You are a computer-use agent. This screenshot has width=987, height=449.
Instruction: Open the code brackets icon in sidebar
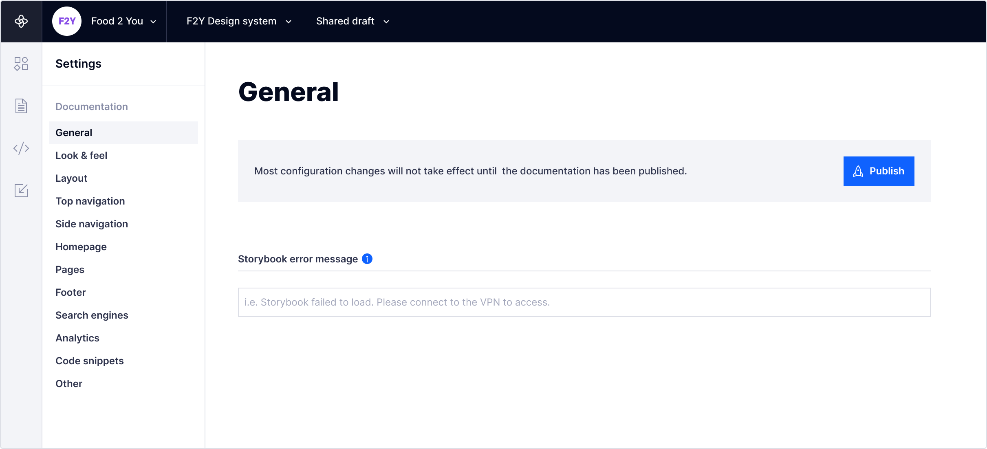tap(21, 148)
